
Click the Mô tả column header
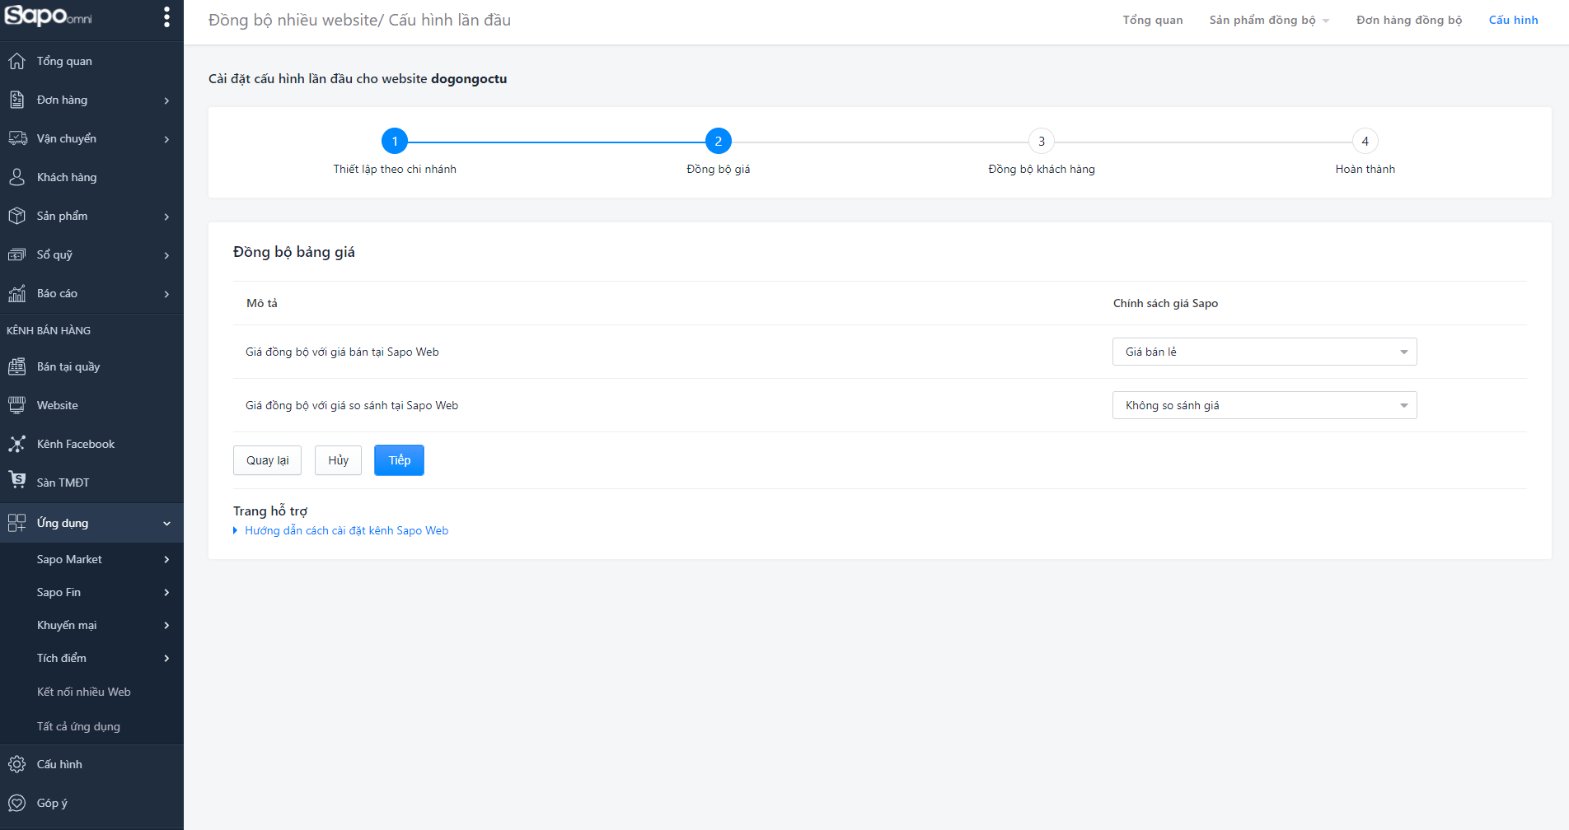(262, 303)
